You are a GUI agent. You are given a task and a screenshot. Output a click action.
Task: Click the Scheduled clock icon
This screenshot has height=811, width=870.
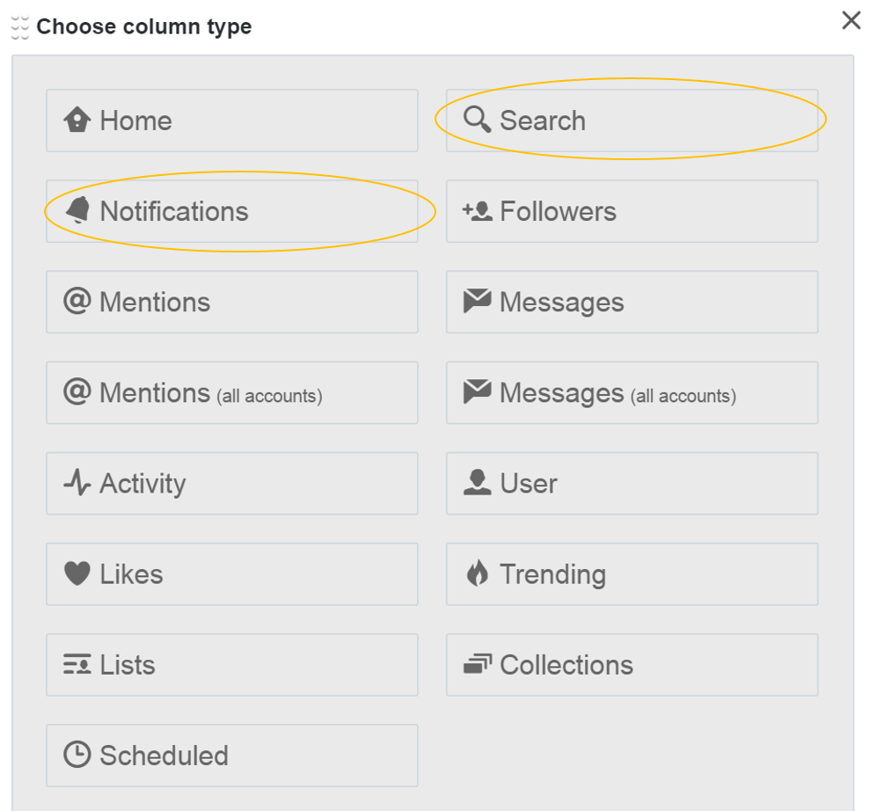[x=77, y=755]
